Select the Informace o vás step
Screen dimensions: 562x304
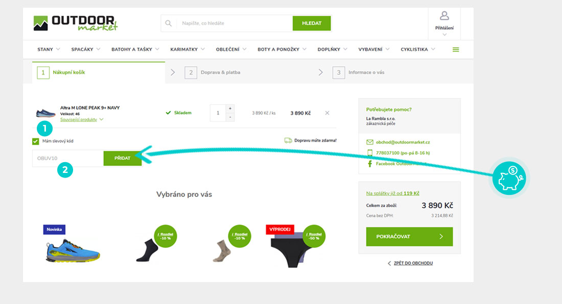[x=359, y=72]
